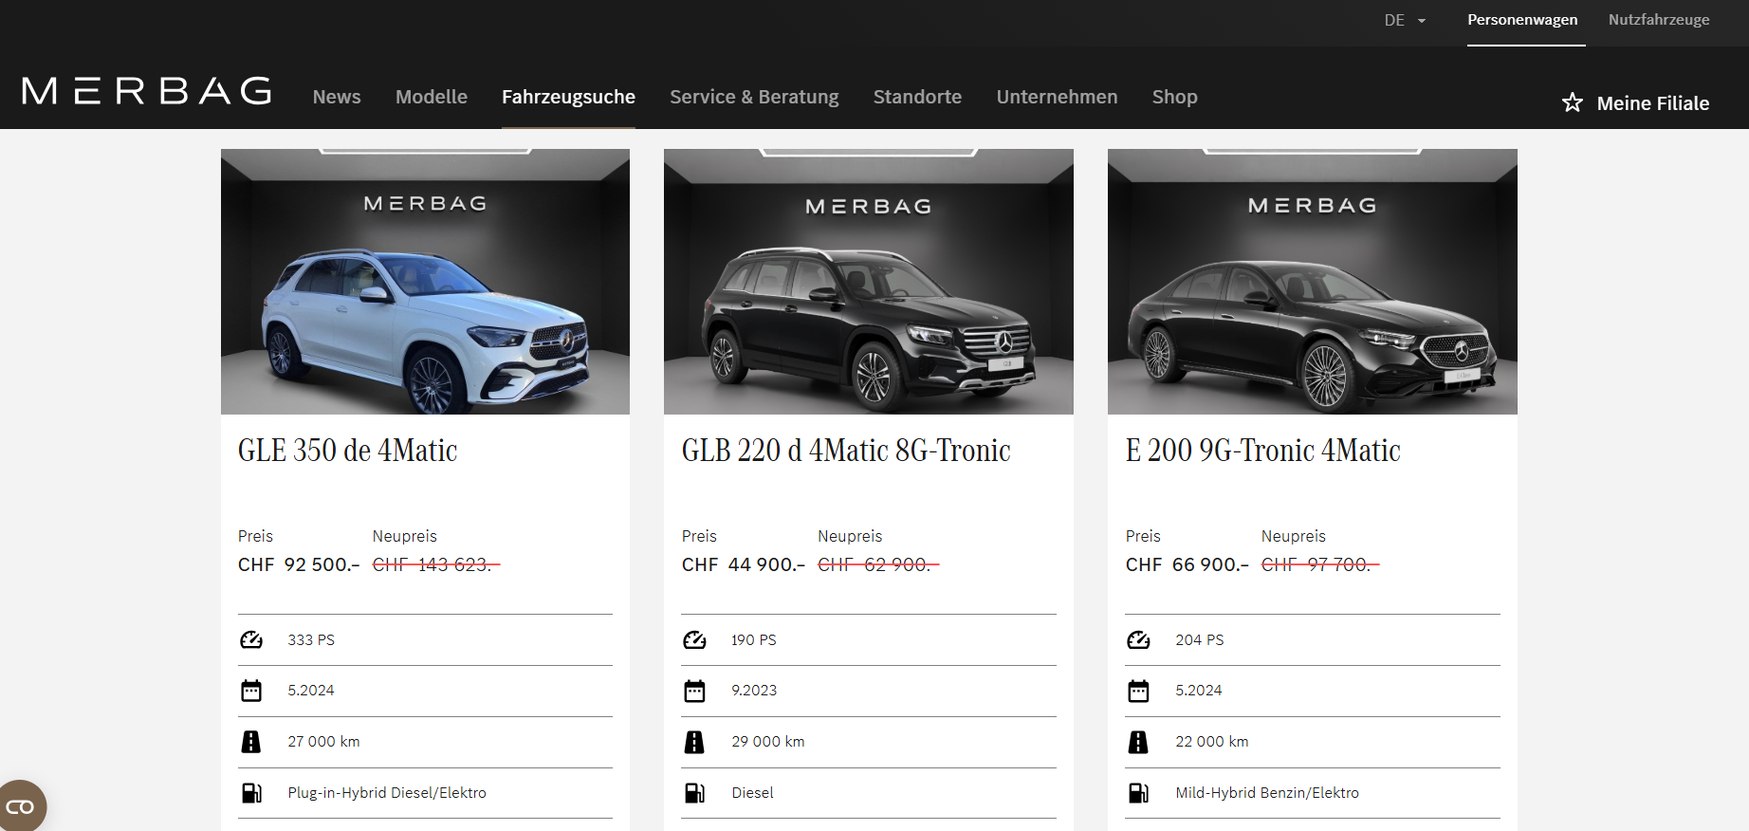1749x831 pixels.
Task: Click the MERBAG logo in the header
Action: pyautogui.click(x=147, y=91)
